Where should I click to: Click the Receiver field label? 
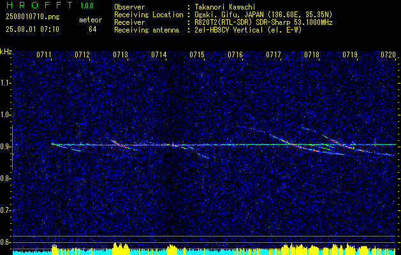click(x=129, y=22)
